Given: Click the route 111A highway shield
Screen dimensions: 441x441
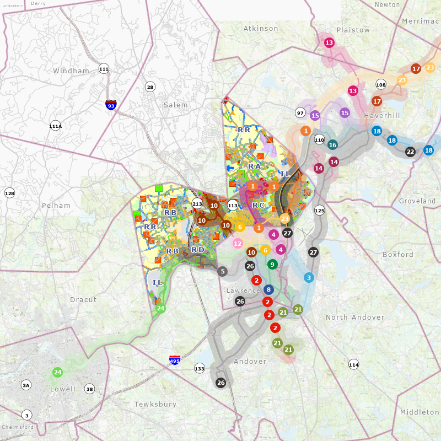Looking at the screenshot, I should [x=55, y=125].
